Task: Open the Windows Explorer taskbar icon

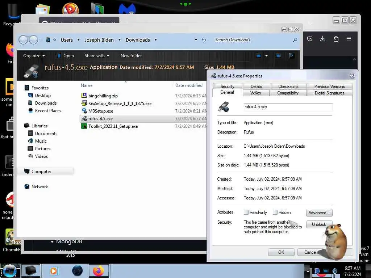Action: [x=31, y=271]
